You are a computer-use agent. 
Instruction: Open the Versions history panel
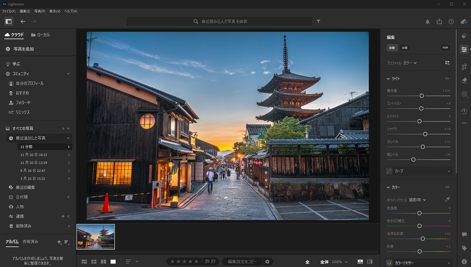(x=464, y=112)
